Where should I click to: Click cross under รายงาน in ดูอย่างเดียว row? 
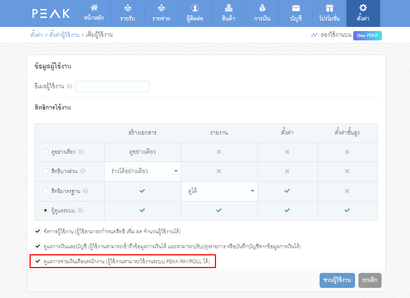point(219,152)
